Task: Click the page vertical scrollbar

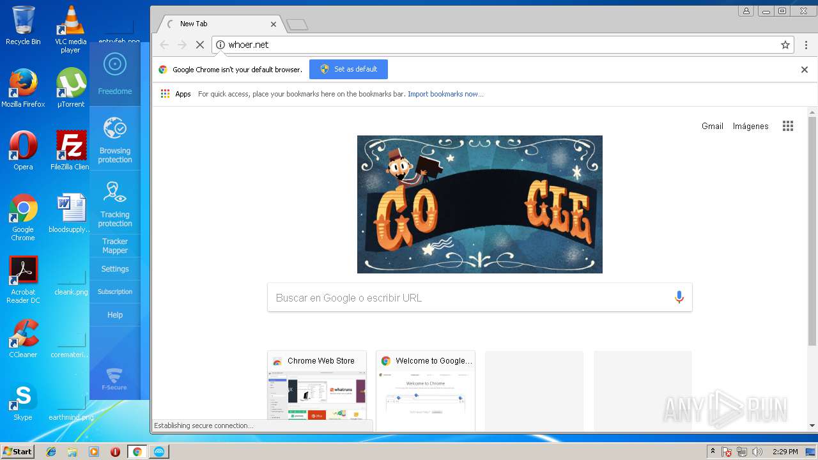Action: click(x=812, y=232)
